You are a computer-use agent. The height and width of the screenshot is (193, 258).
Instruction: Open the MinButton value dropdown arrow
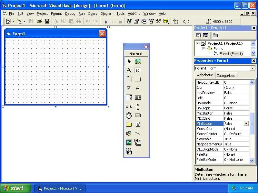[x=246, y=124]
